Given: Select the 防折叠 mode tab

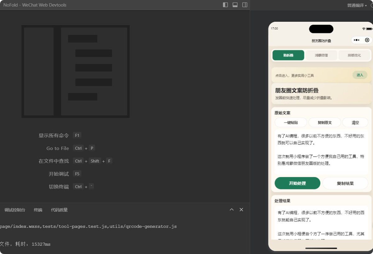Looking at the screenshot, I should coord(288,55).
